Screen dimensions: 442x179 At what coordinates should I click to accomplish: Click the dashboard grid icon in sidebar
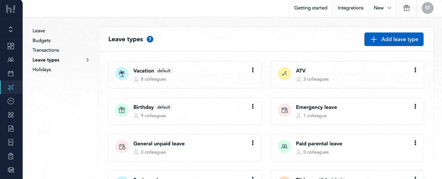pyautogui.click(x=11, y=46)
